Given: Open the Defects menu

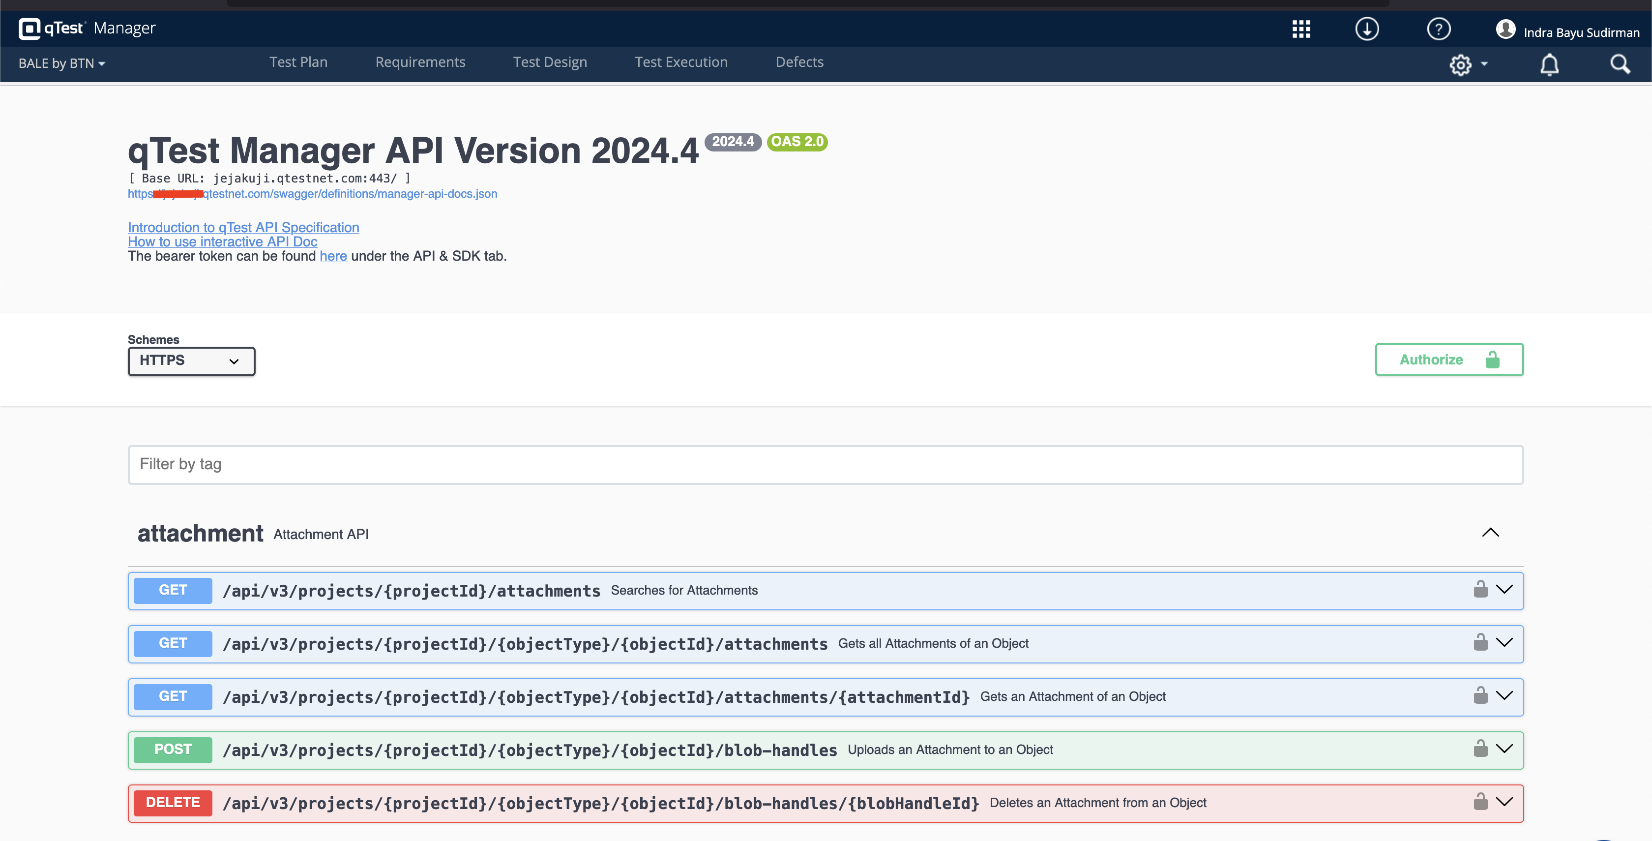Looking at the screenshot, I should click(x=799, y=61).
